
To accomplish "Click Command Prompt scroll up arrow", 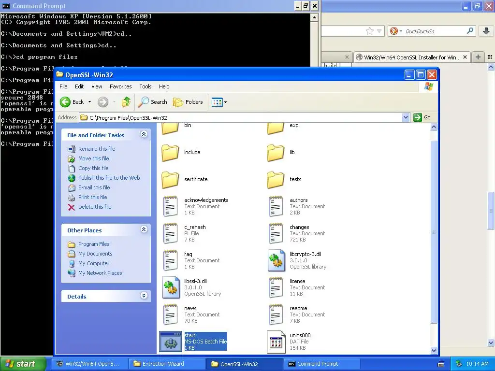I will point(314,18).
